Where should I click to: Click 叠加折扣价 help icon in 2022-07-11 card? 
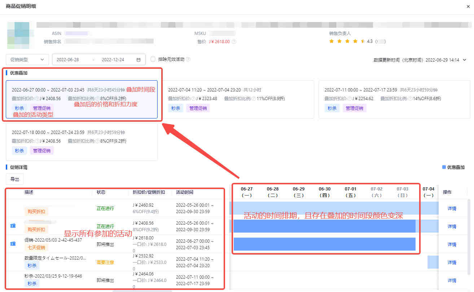(349, 99)
